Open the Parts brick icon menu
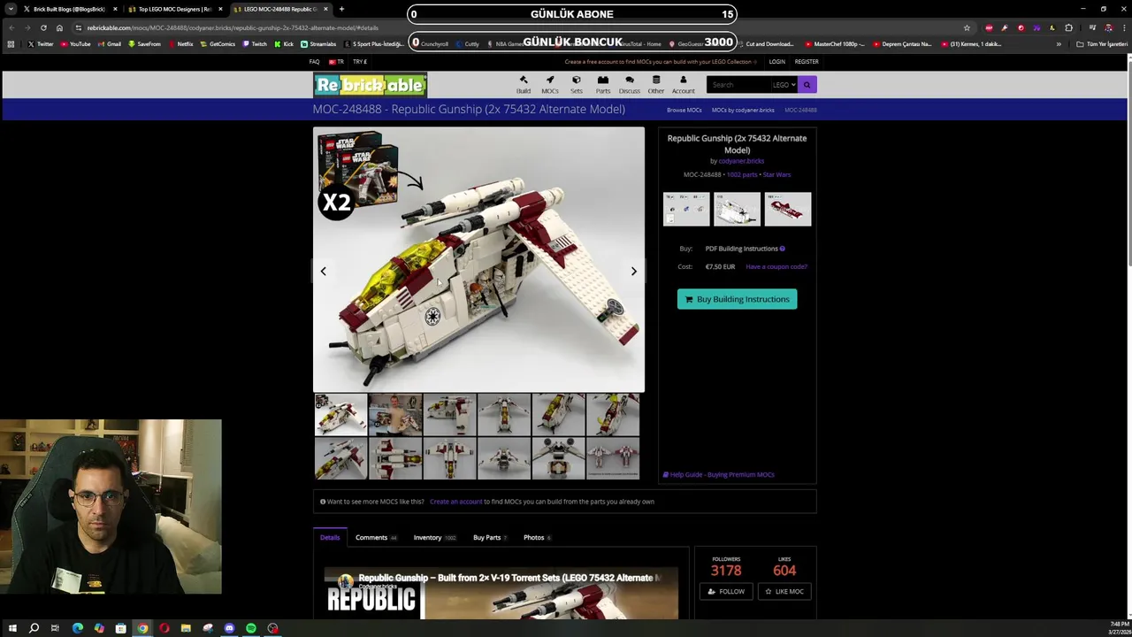 pos(603,84)
